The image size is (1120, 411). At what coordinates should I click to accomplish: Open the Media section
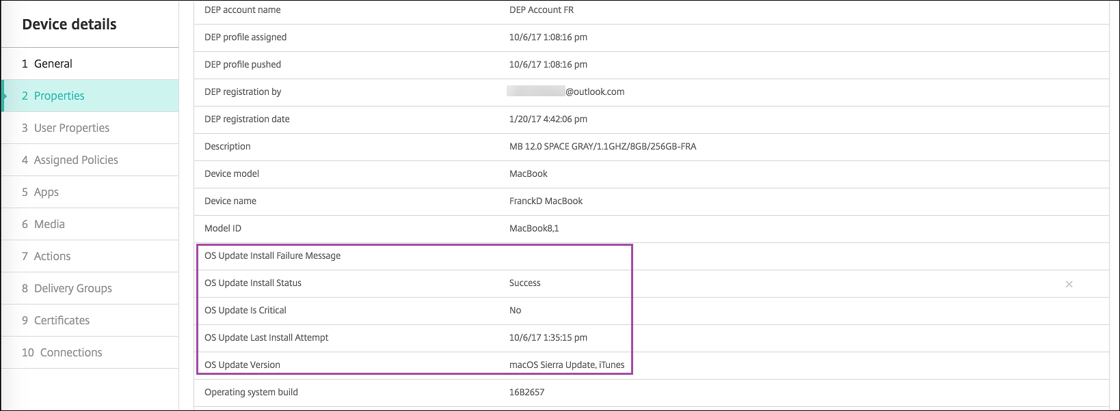click(49, 224)
